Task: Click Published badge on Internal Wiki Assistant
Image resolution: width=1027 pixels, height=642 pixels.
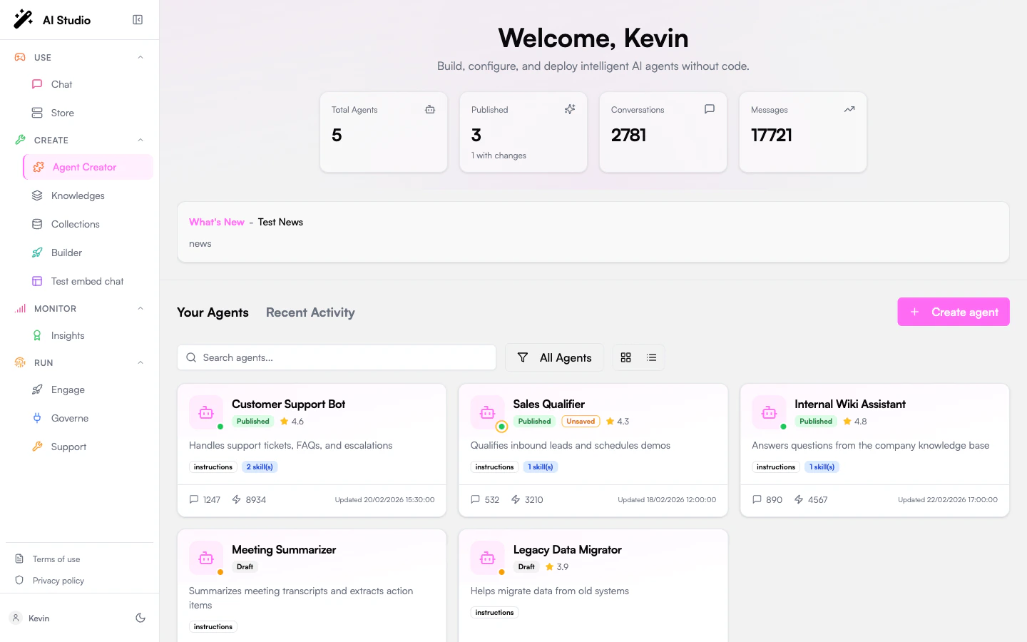Action: point(816,422)
